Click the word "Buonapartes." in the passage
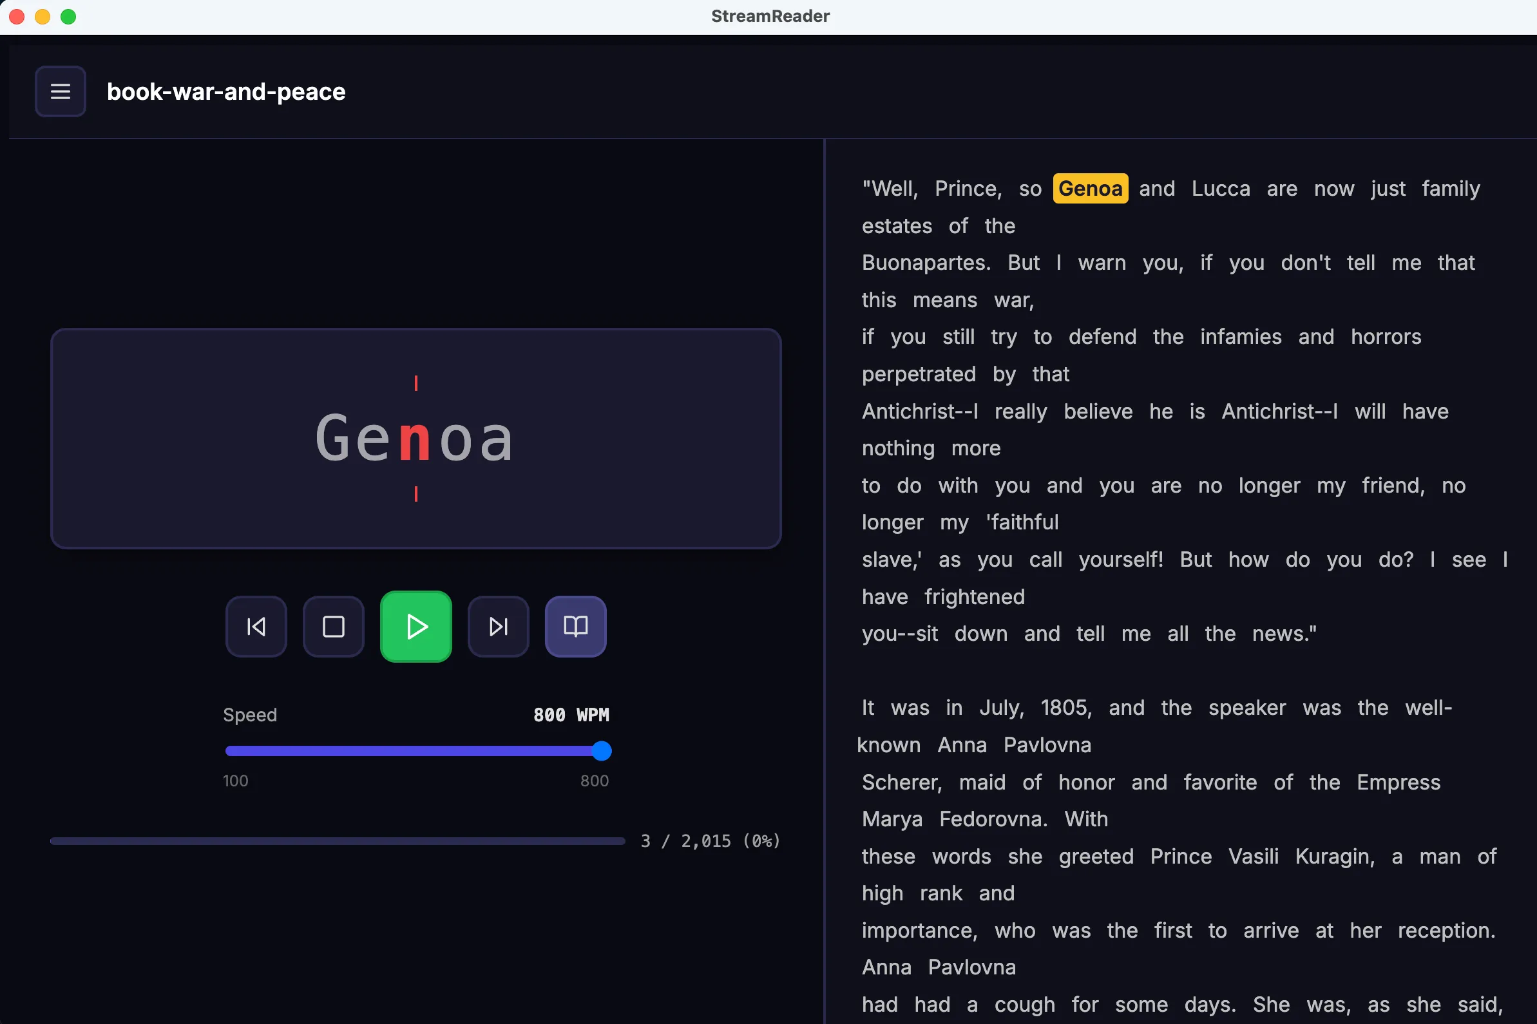 [926, 263]
